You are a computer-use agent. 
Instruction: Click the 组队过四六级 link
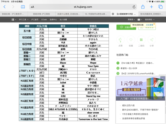pyautogui.click(x=128, y=106)
